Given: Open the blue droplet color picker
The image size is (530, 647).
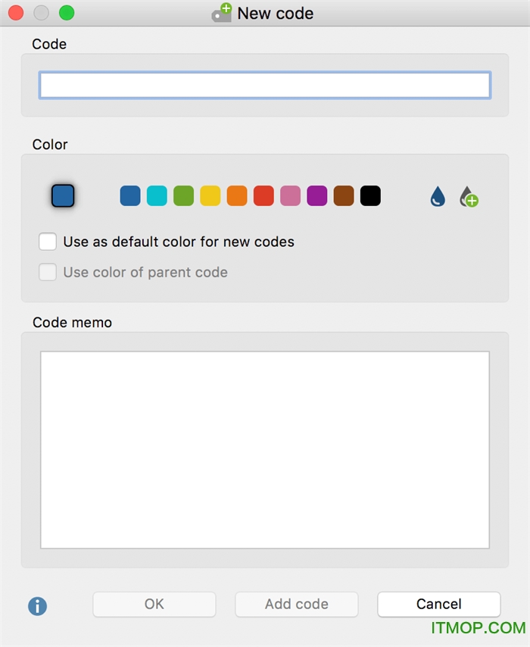Looking at the screenshot, I should [438, 196].
